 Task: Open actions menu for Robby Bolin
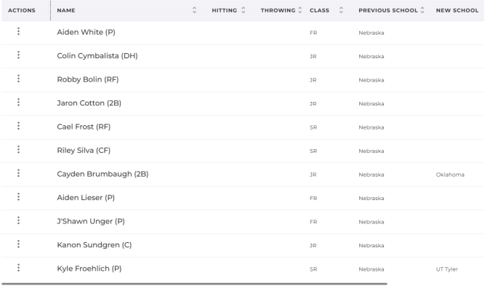(x=18, y=79)
